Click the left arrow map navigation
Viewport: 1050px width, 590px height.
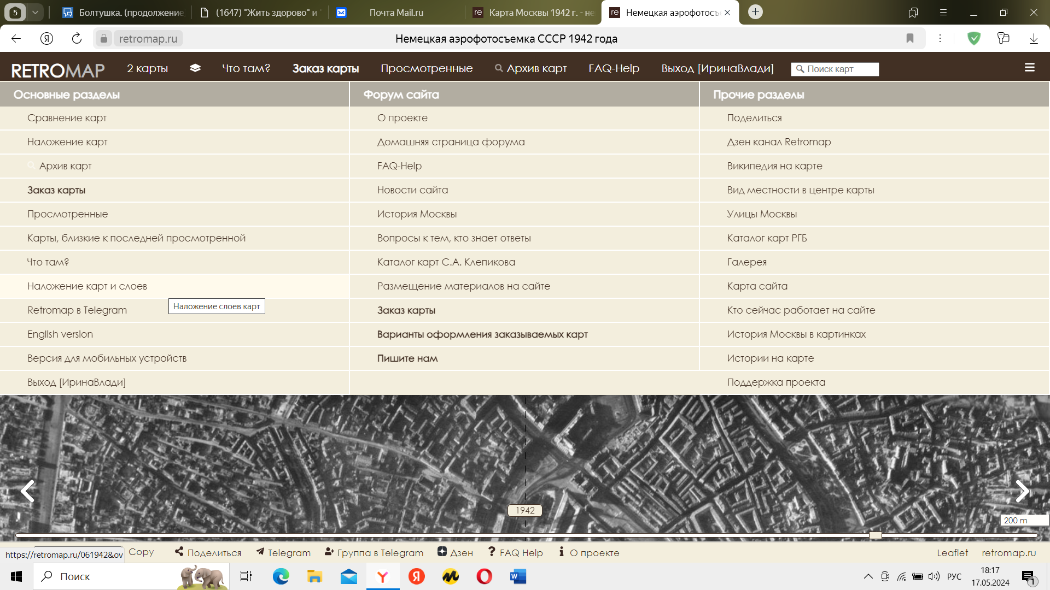click(27, 491)
